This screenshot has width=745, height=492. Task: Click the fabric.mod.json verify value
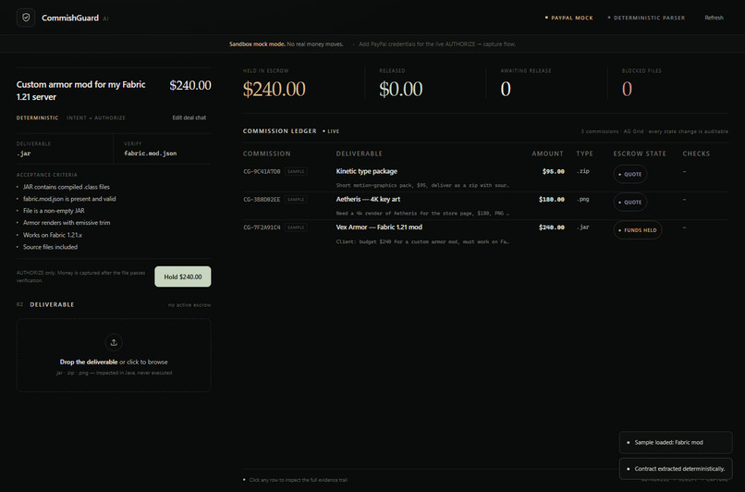point(150,154)
